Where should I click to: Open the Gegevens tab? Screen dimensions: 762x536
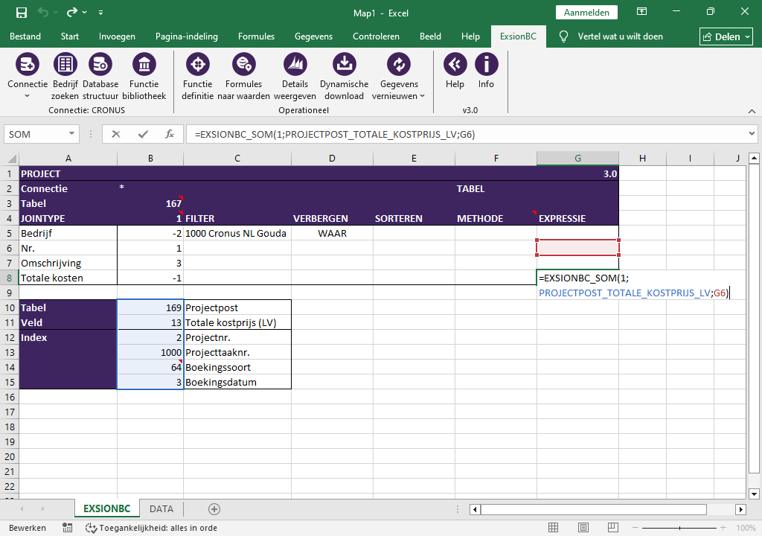[313, 36]
